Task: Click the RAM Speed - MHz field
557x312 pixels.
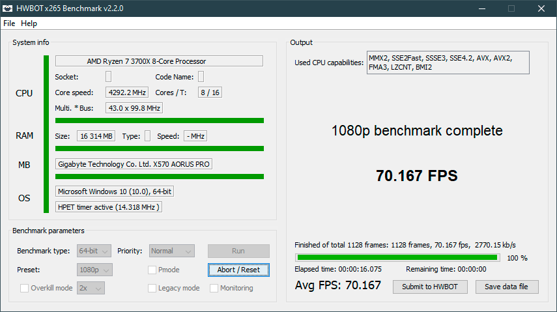Action: point(195,136)
